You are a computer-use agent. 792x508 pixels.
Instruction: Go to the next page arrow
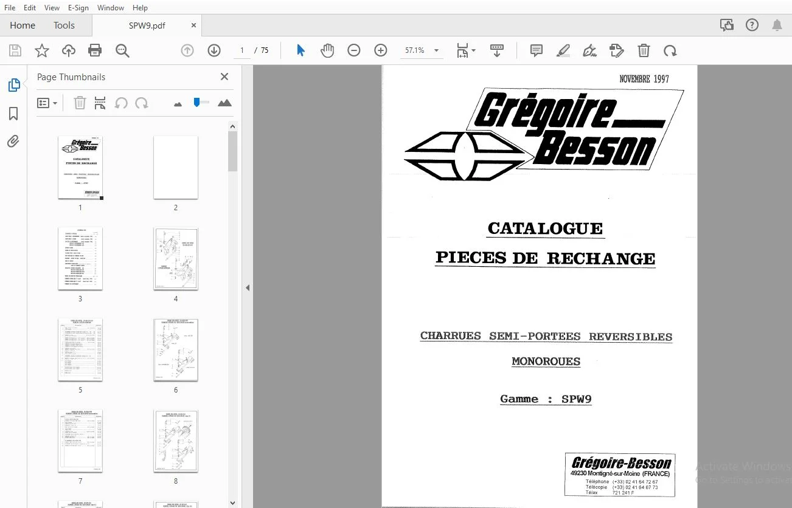click(214, 50)
